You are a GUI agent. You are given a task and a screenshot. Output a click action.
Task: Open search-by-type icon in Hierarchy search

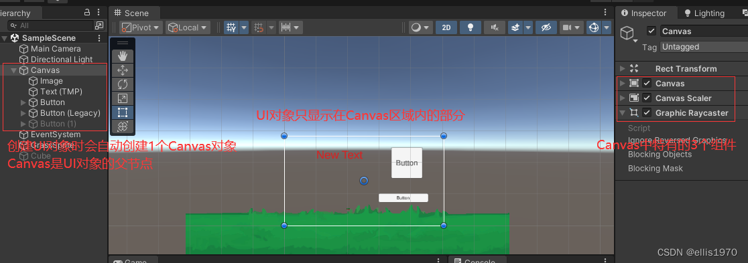tap(99, 25)
